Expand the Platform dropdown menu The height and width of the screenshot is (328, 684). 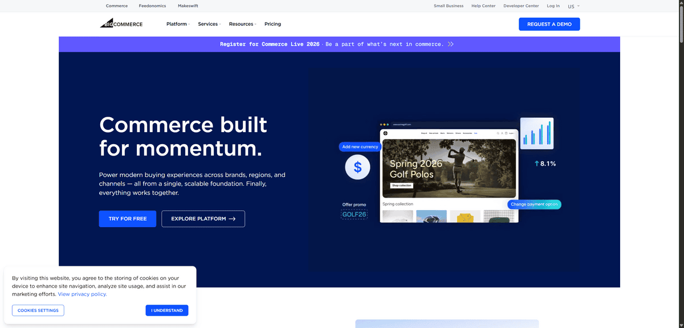coord(177,24)
